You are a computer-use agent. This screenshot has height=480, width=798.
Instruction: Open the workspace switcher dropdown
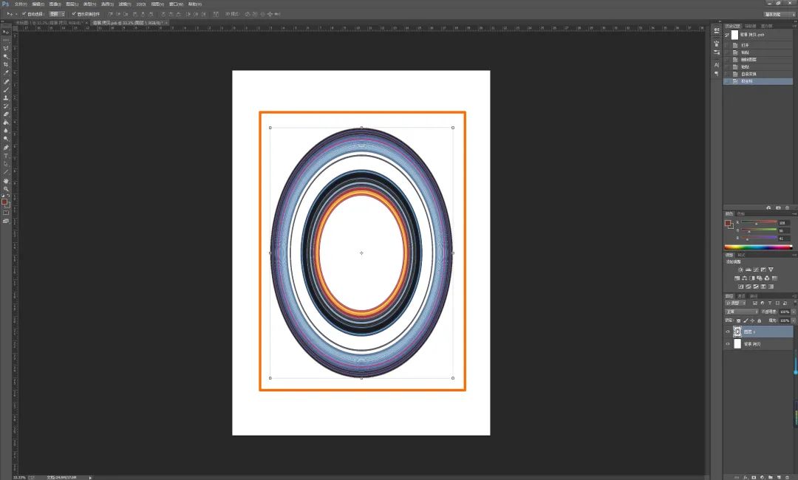(x=778, y=14)
